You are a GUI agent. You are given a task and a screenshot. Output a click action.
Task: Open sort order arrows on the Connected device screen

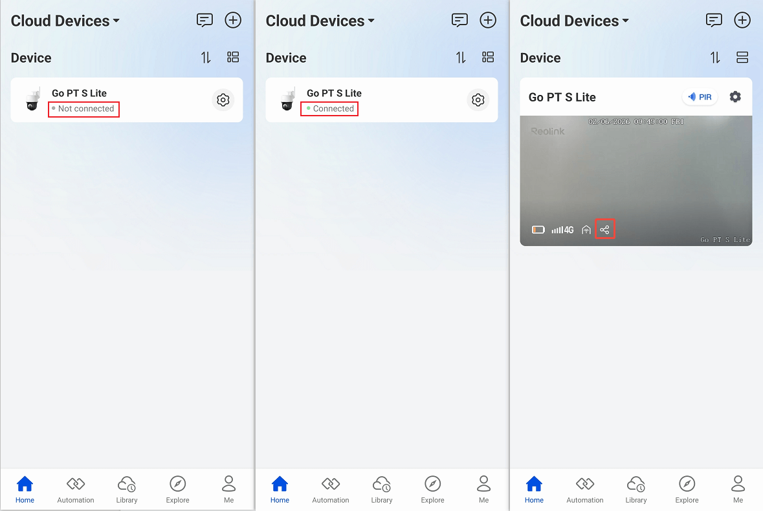[x=461, y=57]
